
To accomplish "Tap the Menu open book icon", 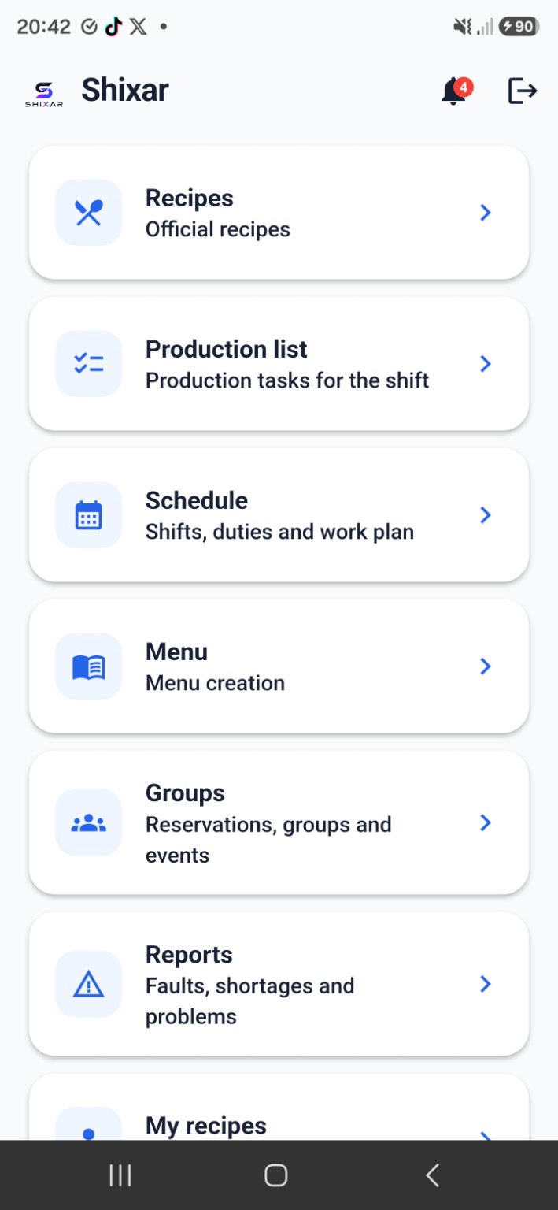I will coord(89,666).
